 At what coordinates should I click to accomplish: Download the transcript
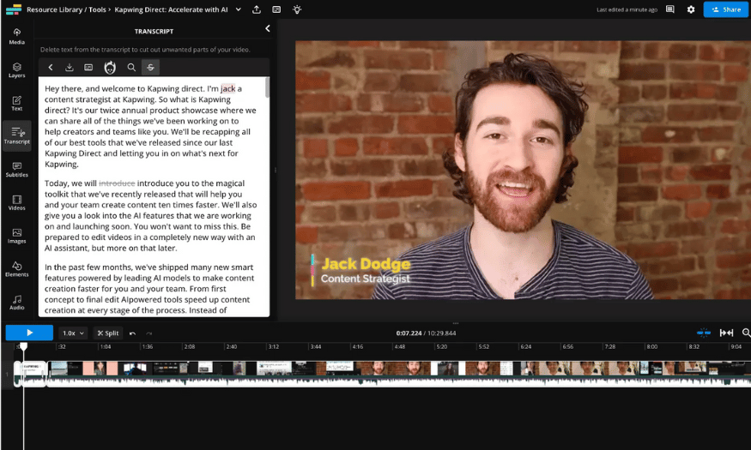coord(70,68)
